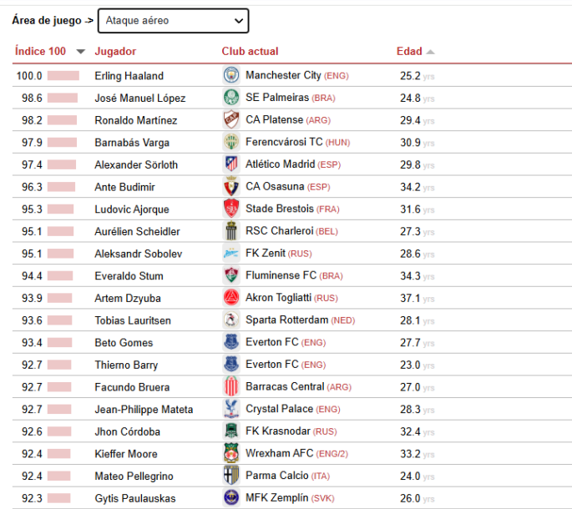Click the Club actual column header

coord(250,52)
